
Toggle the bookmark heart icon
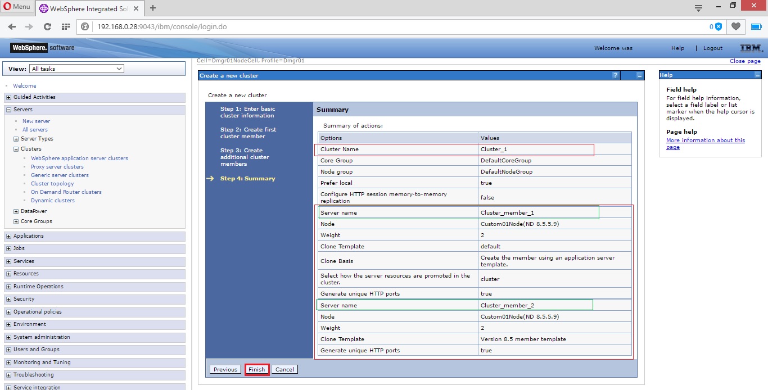point(735,26)
